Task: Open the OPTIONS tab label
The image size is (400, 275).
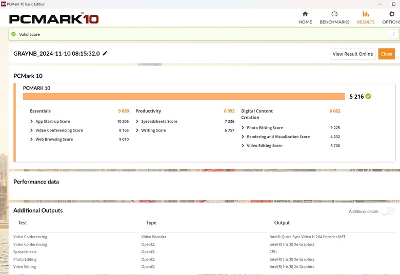Action: click(391, 22)
